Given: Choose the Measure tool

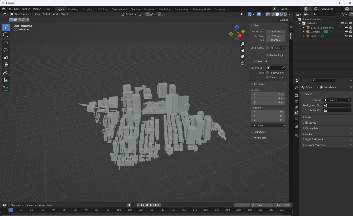Looking at the screenshot, I should pyautogui.click(x=6, y=80).
